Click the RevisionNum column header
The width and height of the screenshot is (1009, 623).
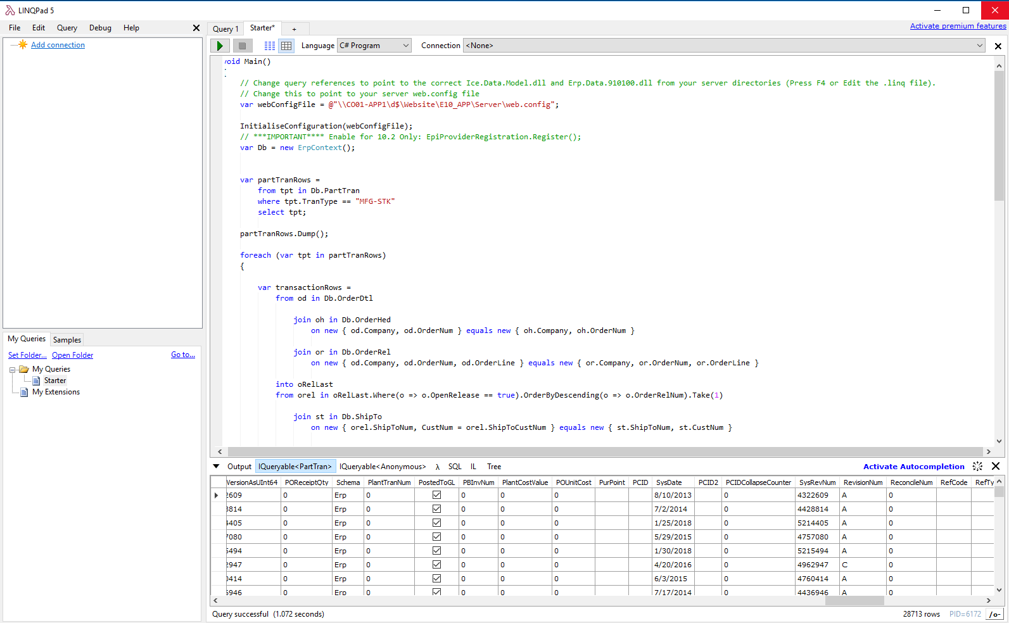[x=863, y=482]
